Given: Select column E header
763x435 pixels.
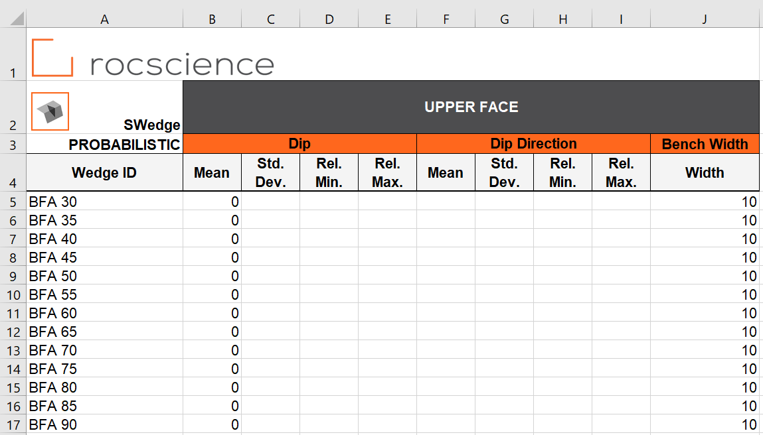Looking at the screenshot, I should 387,19.
